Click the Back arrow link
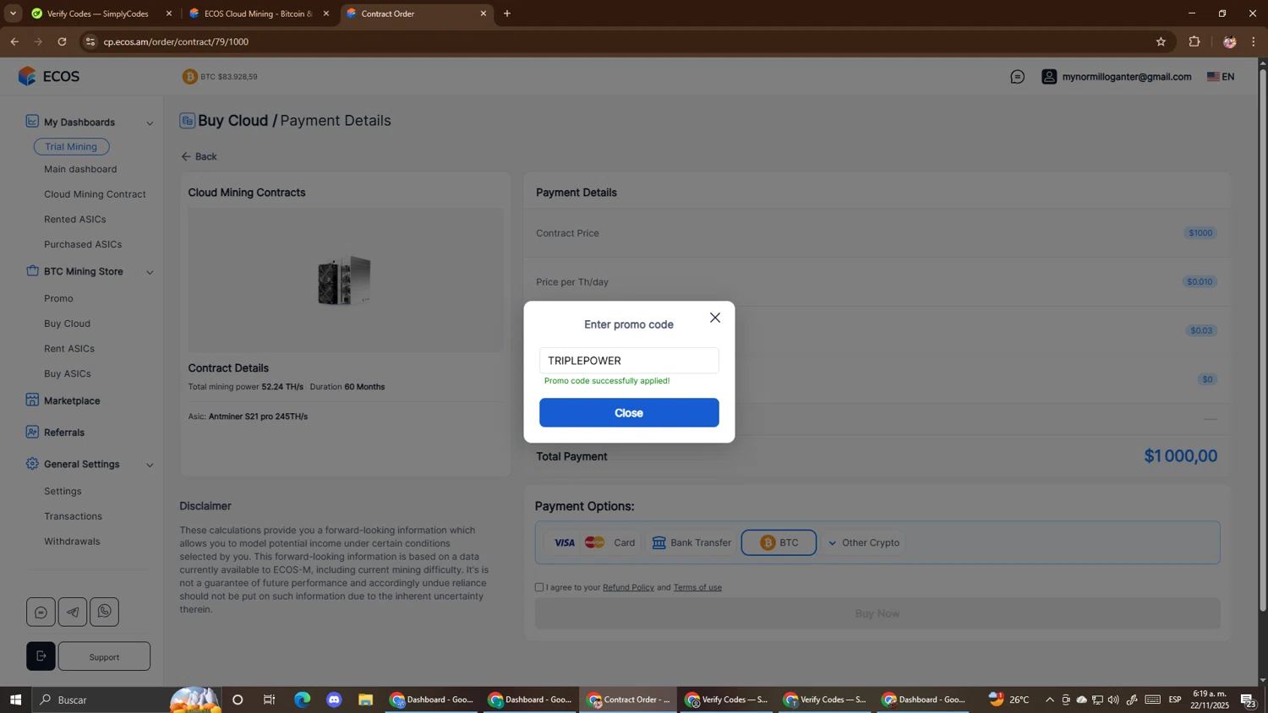This screenshot has width=1268, height=713. pyautogui.click(x=199, y=156)
